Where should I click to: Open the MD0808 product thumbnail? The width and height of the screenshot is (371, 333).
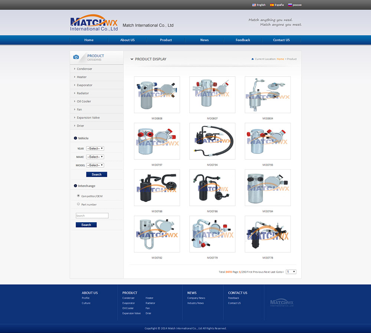point(157,95)
